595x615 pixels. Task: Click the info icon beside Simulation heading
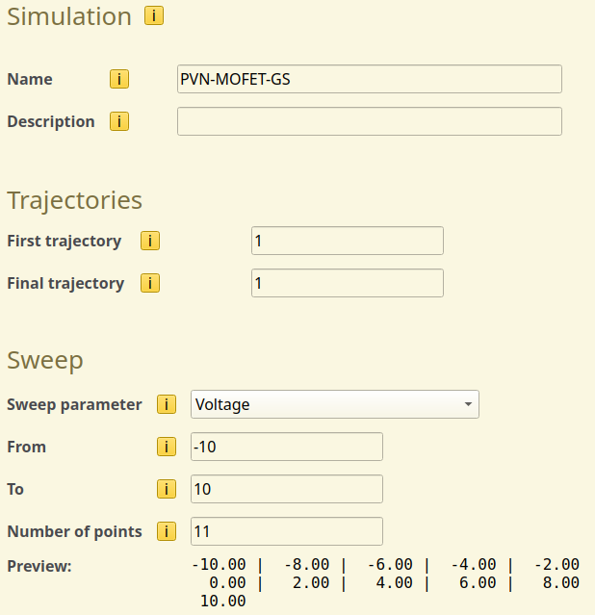point(153,16)
